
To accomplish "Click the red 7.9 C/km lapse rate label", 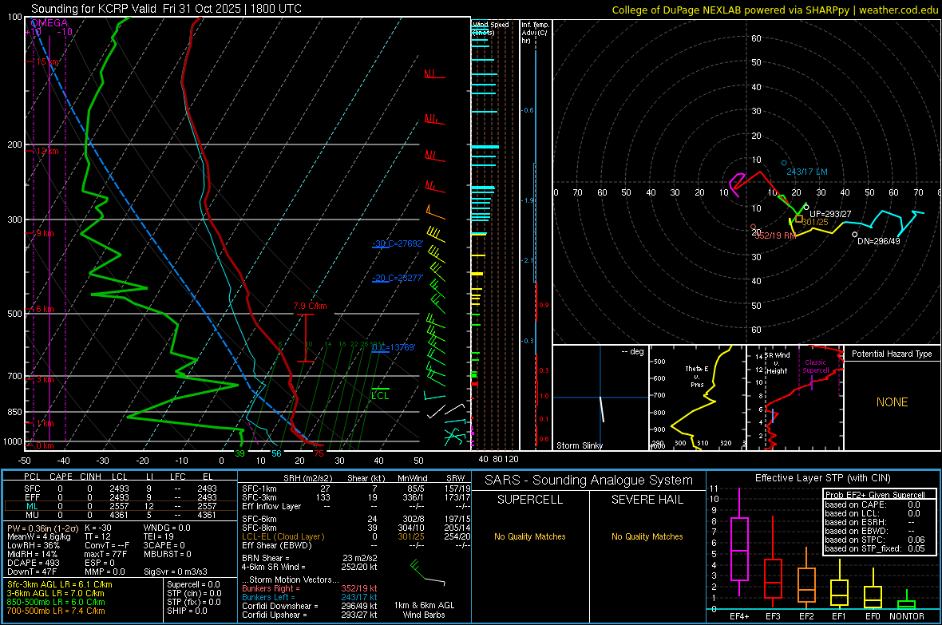I will point(310,306).
